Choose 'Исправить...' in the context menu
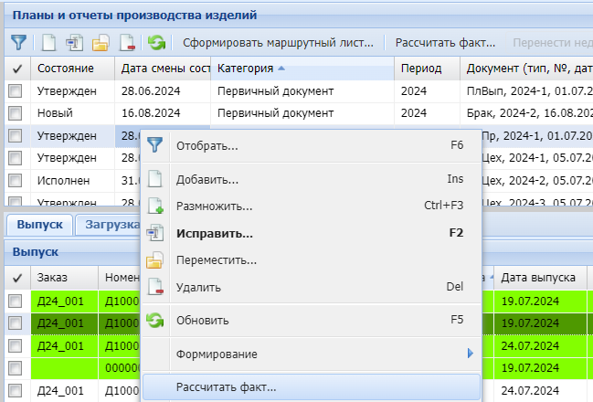Screen dimensions: 593x402 [214, 233]
